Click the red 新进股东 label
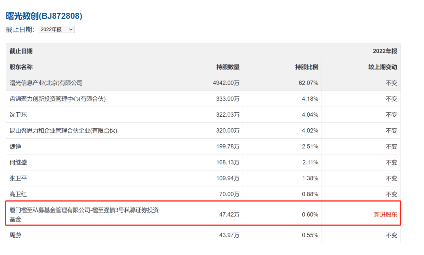 [385, 215]
